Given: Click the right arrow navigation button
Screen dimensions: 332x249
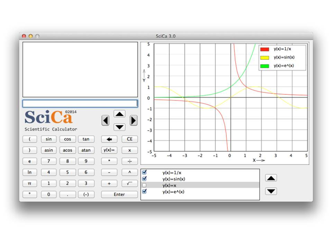Looking at the screenshot, I should coord(133,120).
